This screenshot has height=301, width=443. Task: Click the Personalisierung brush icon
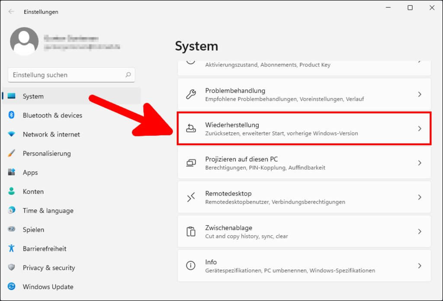[12, 154]
